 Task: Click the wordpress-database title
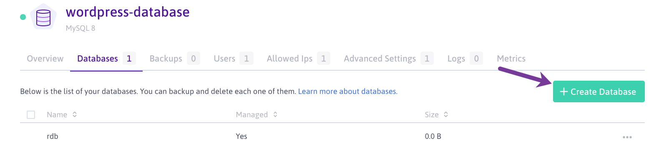[128, 12]
